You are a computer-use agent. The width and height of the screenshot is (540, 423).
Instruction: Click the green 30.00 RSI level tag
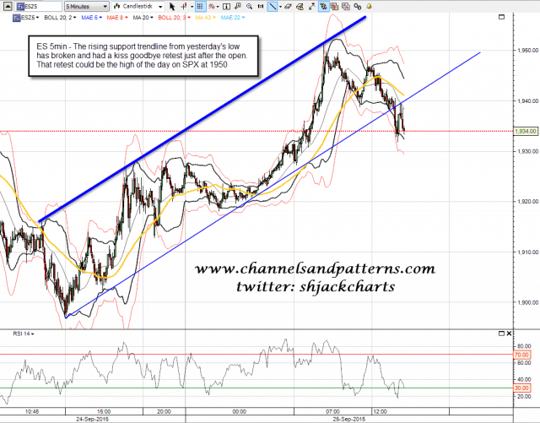[x=521, y=388]
